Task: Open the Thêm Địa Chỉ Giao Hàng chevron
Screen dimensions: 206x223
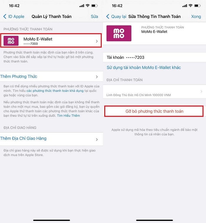Action: coord(97,139)
